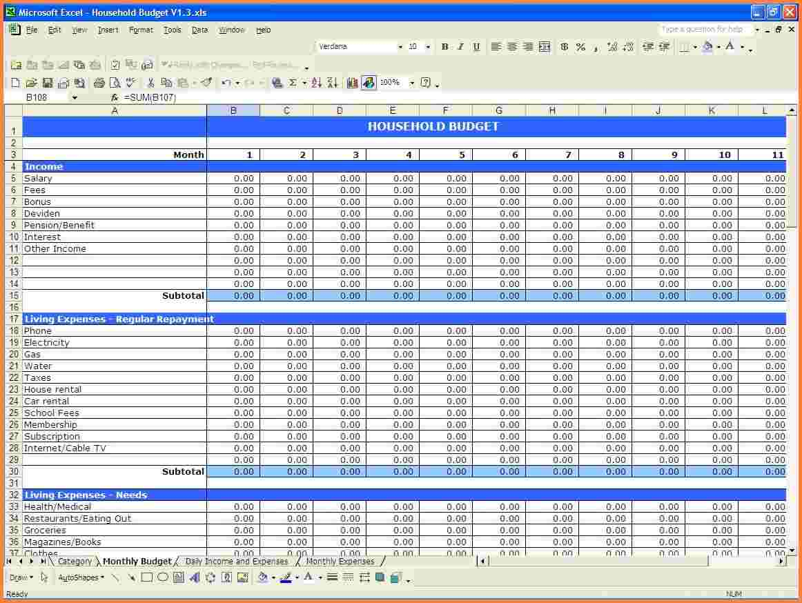
Task: Select the column B header
Action: (x=233, y=110)
